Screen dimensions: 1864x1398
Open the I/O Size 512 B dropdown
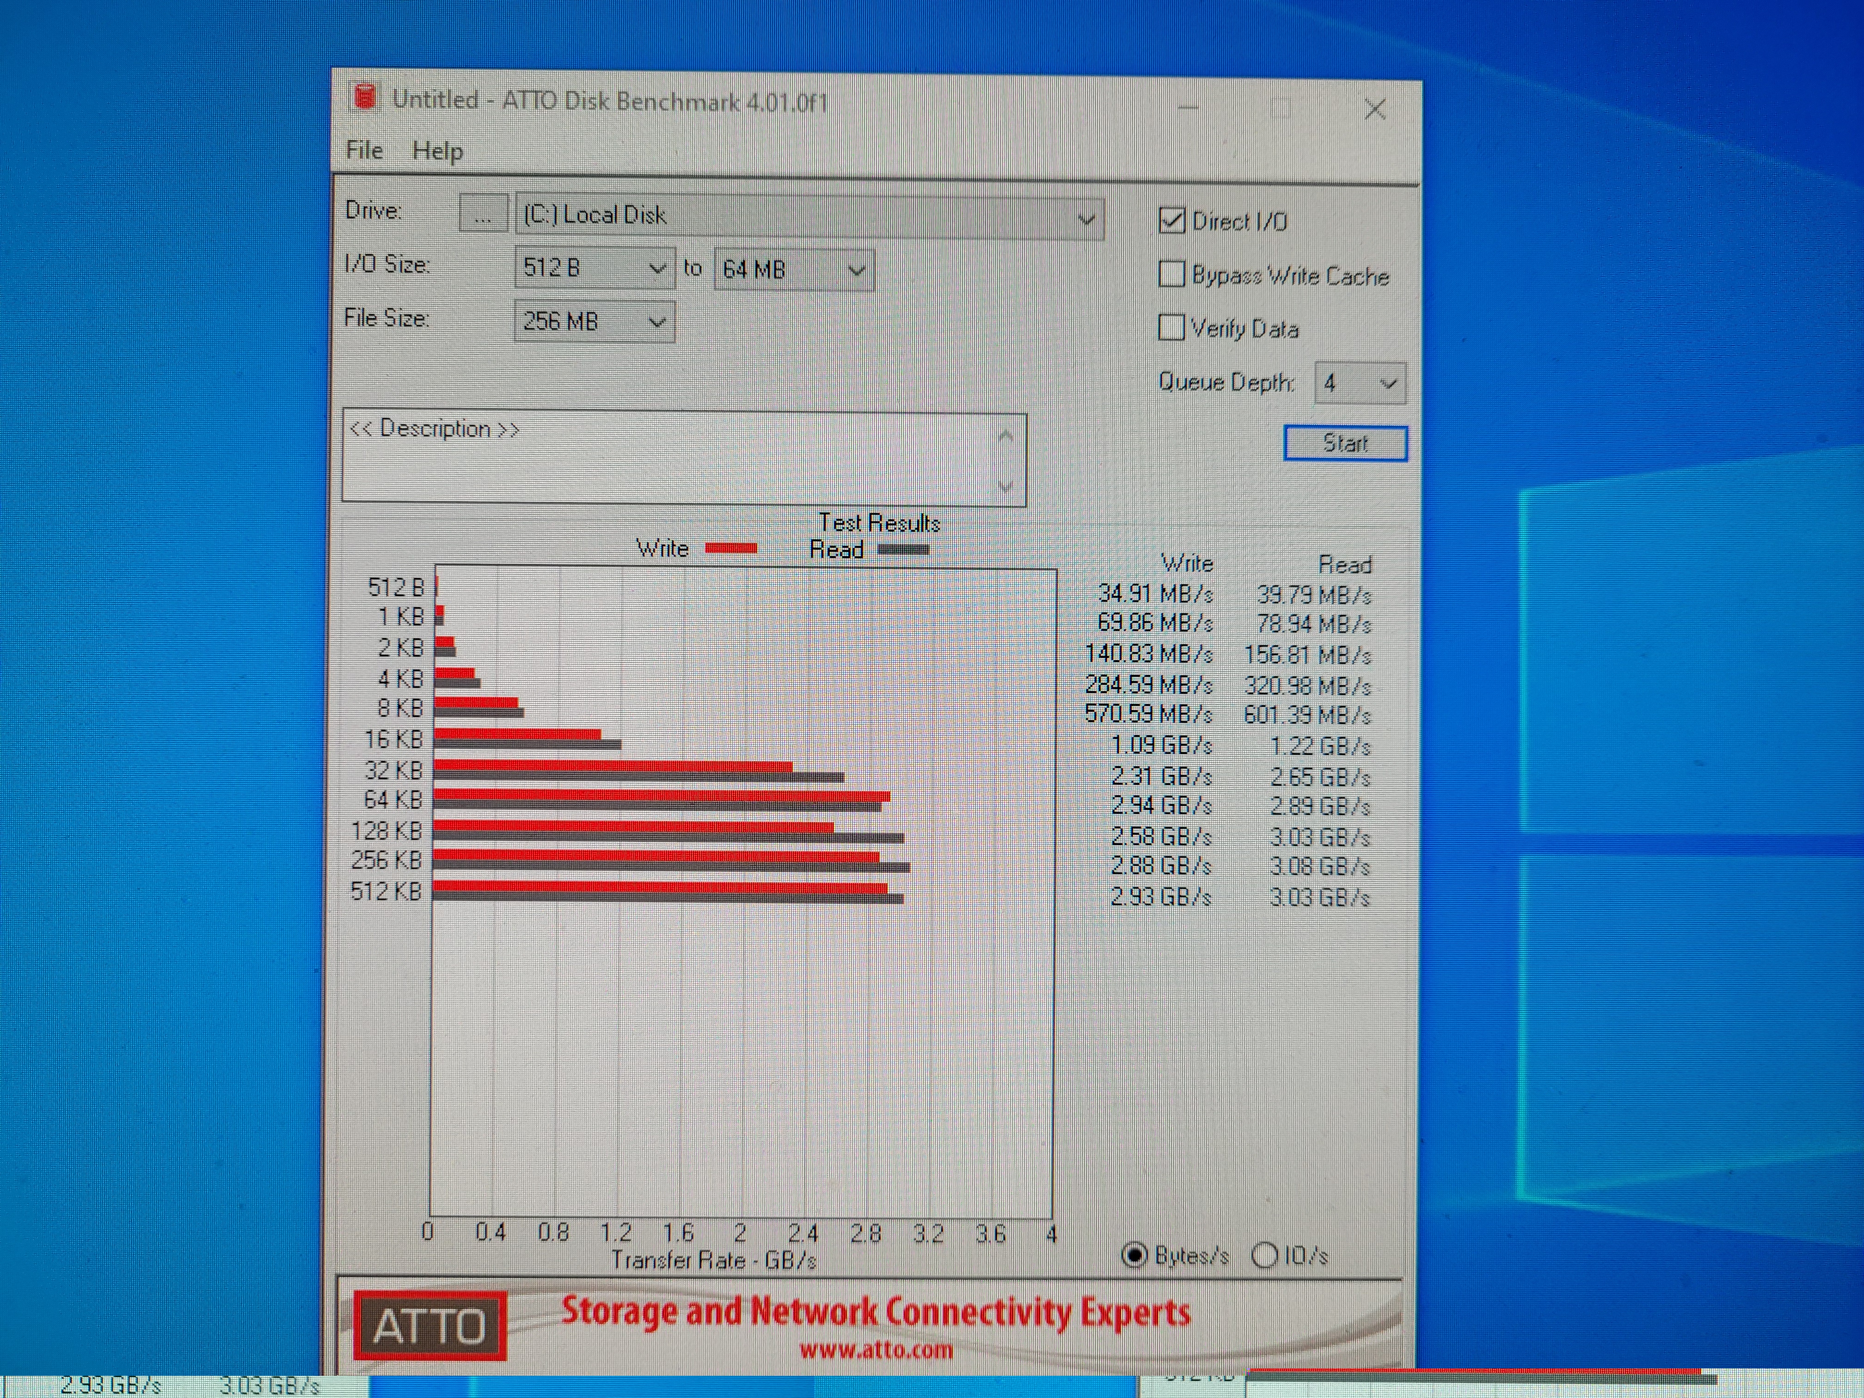pyautogui.click(x=594, y=268)
